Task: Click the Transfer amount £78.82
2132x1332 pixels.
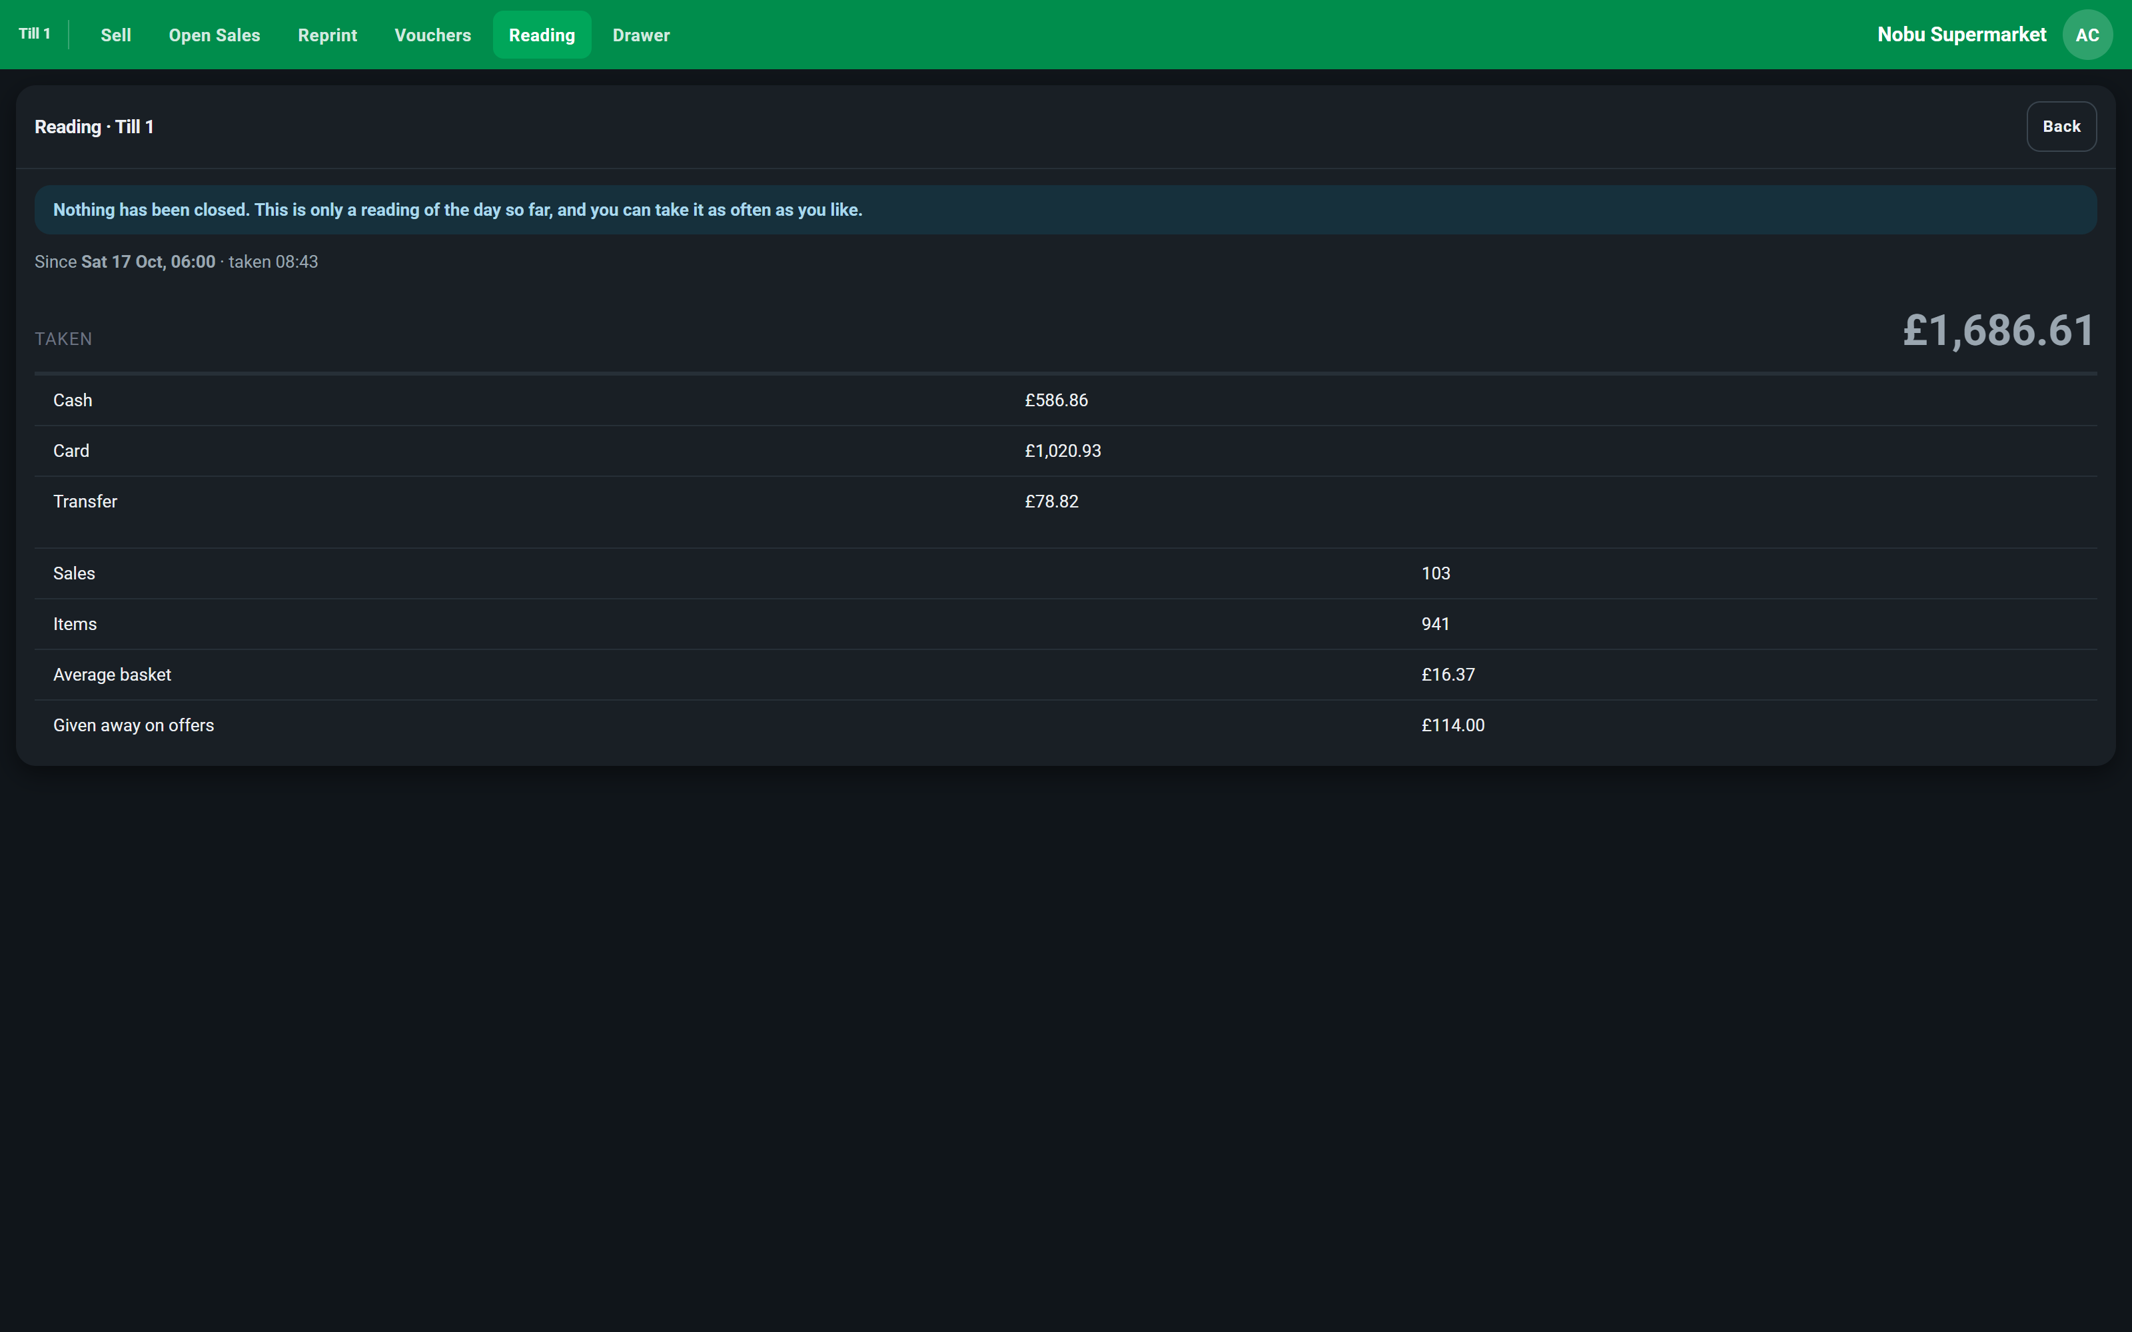Action: point(1051,501)
